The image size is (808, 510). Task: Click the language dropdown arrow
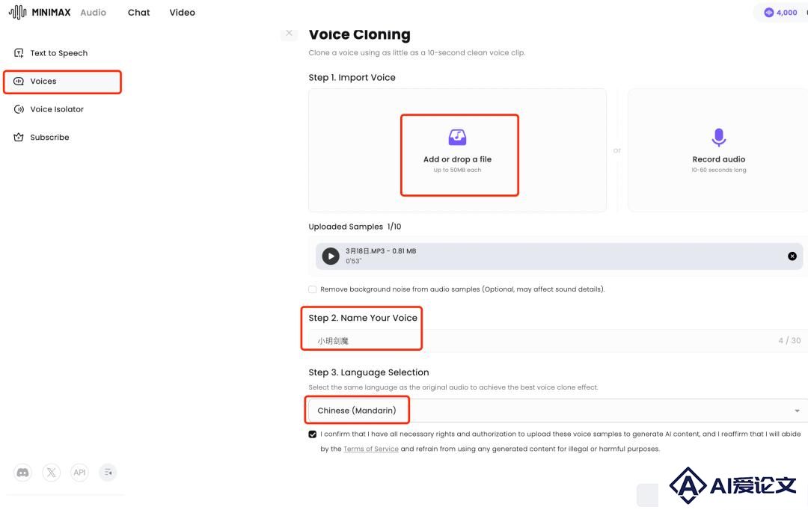(797, 411)
